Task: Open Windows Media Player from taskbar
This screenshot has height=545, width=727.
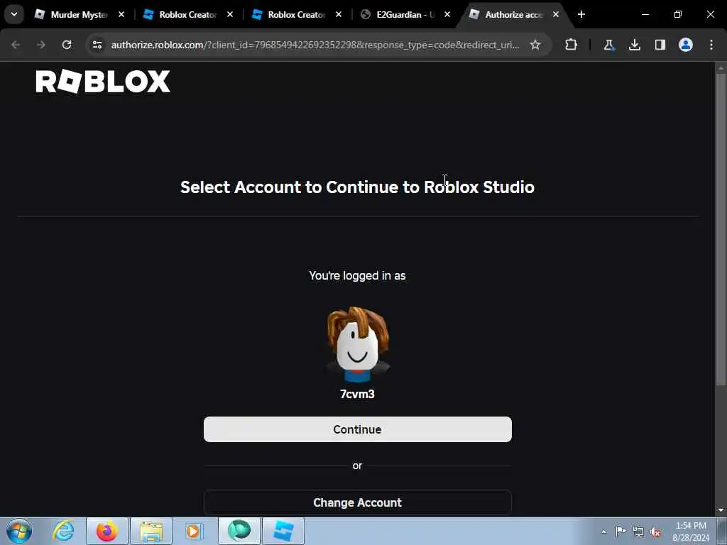Action: tap(195, 531)
